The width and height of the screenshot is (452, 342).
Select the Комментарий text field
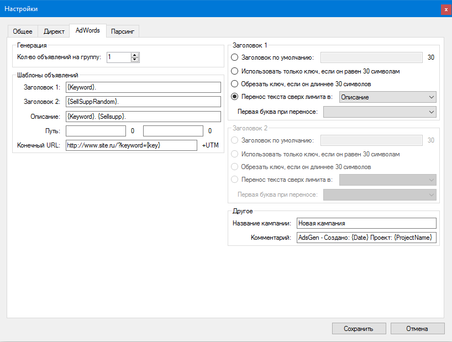[x=366, y=238]
